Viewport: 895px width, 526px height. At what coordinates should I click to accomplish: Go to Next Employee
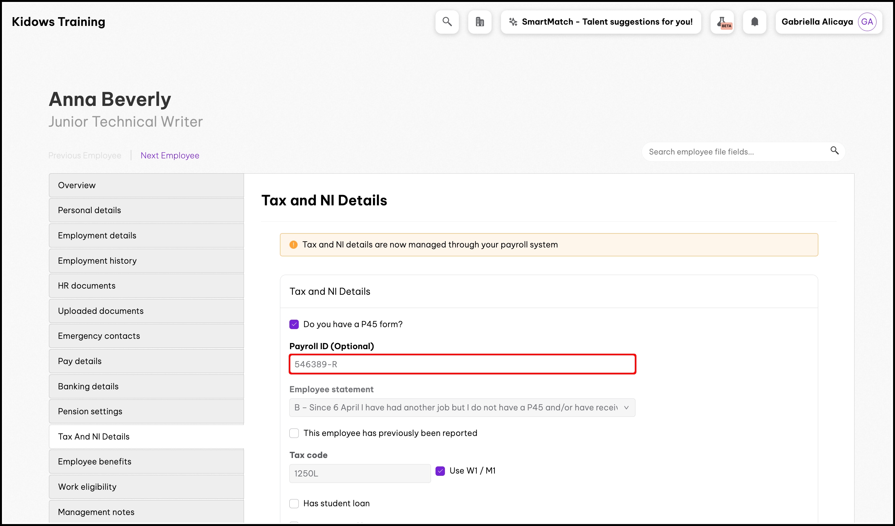[170, 155]
